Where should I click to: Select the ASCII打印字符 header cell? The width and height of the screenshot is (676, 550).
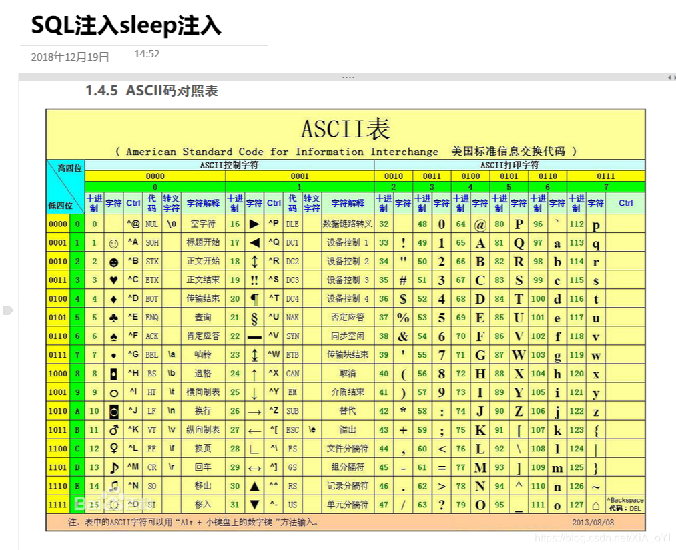point(509,165)
